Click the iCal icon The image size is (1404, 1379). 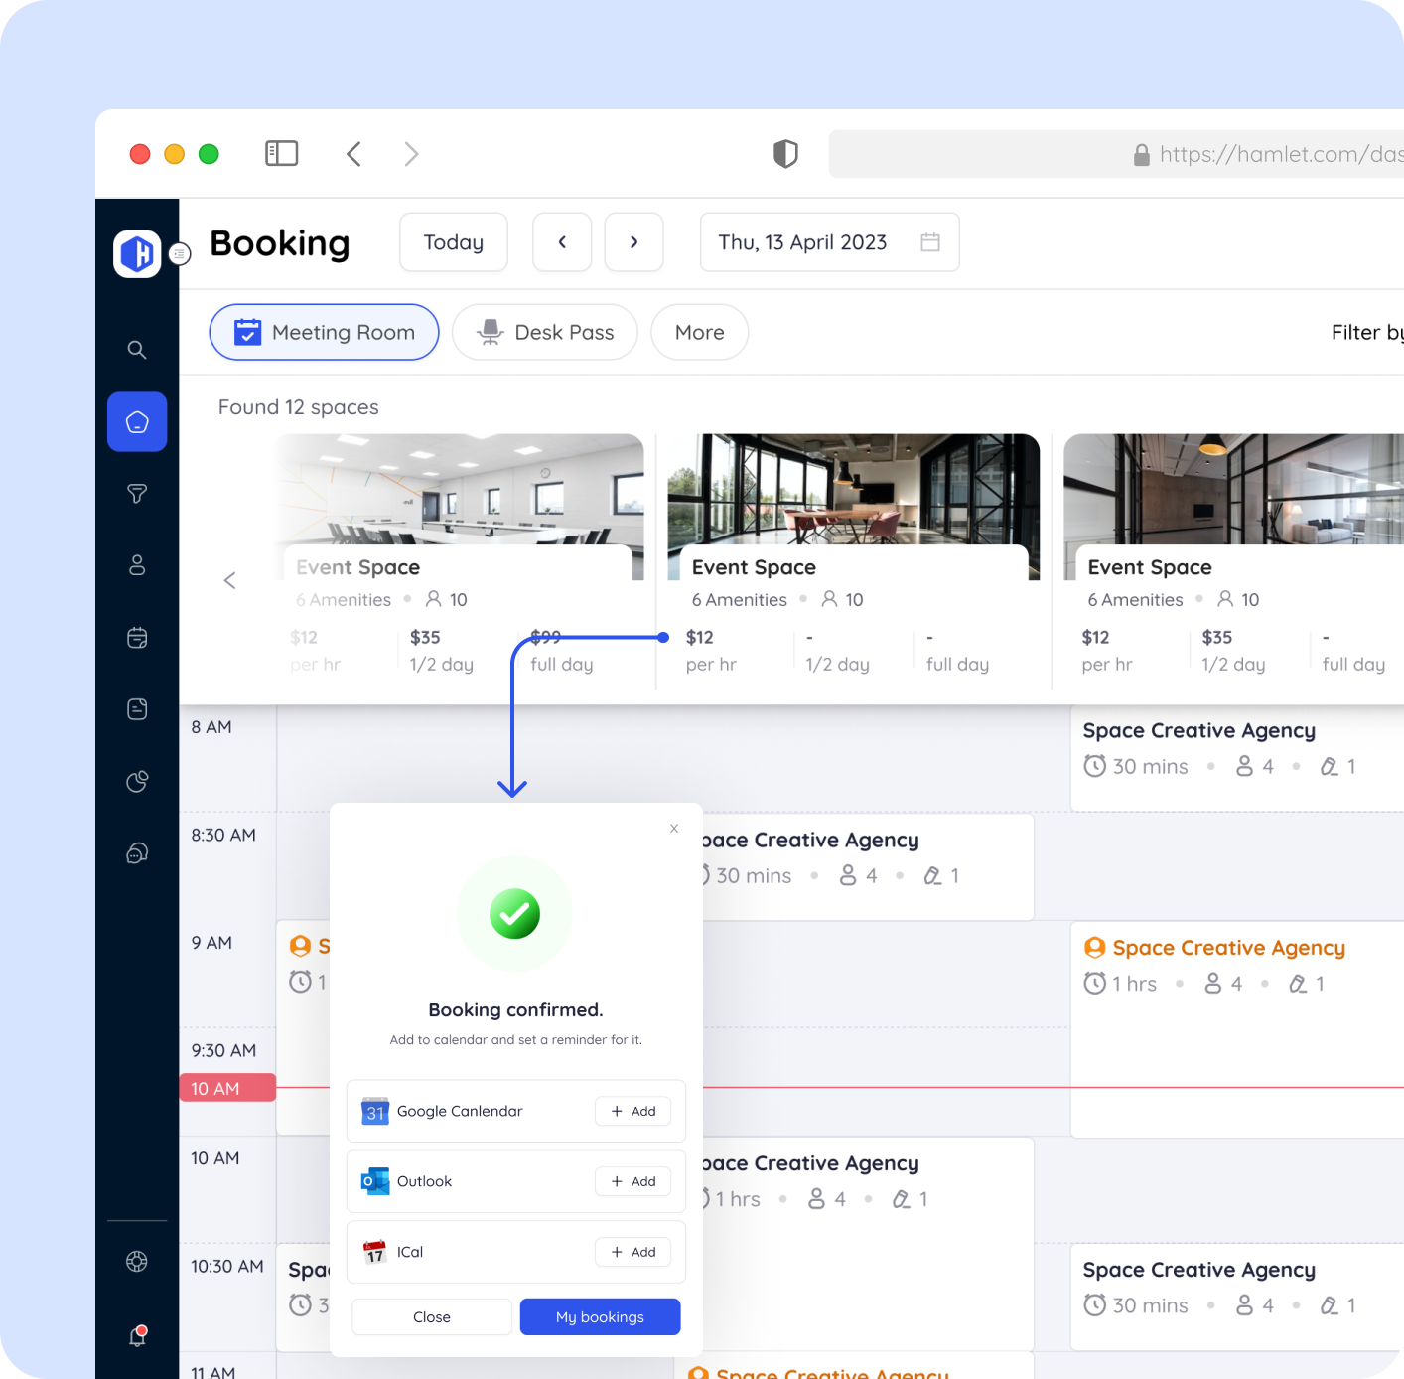click(x=375, y=1252)
